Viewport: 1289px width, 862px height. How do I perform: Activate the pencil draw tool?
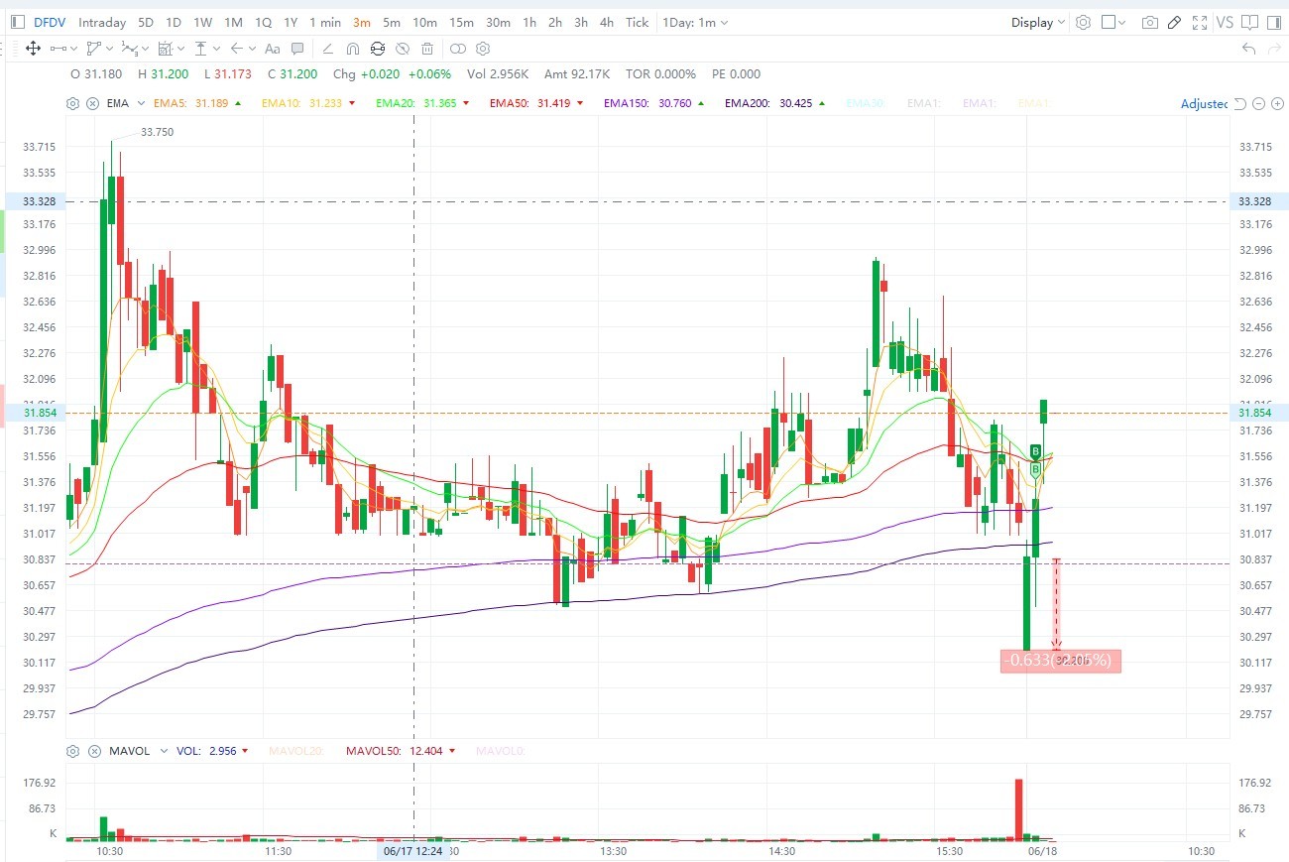tap(1175, 22)
